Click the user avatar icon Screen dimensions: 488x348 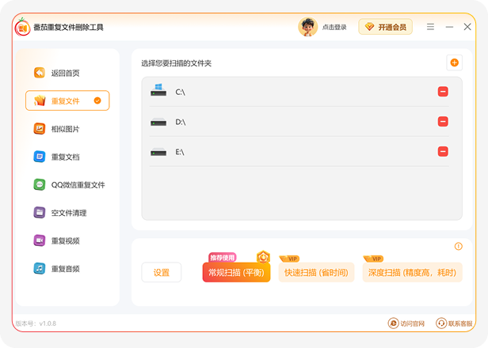[x=307, y=27]
